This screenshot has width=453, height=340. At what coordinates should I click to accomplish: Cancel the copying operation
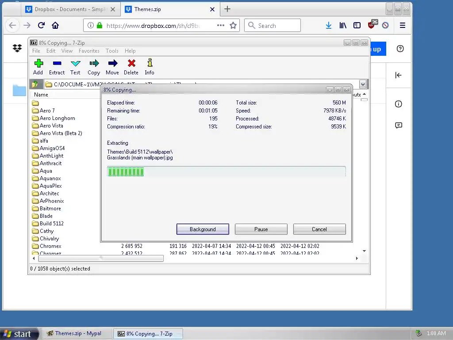319,229
